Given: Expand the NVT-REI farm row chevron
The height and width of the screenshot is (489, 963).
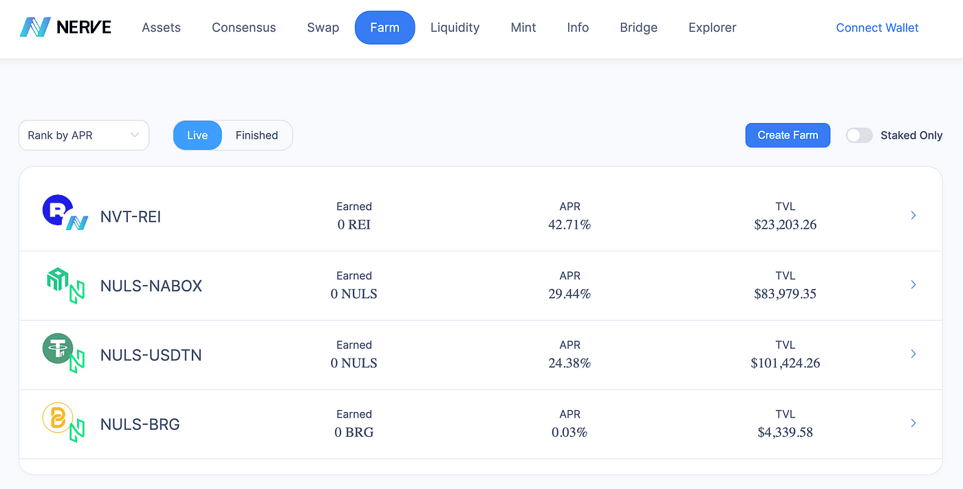Looking at the screenshot, I should pyautogui.click(x=913, y=216).
